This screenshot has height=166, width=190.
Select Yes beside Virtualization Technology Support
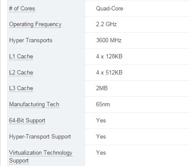pos(101,153)
